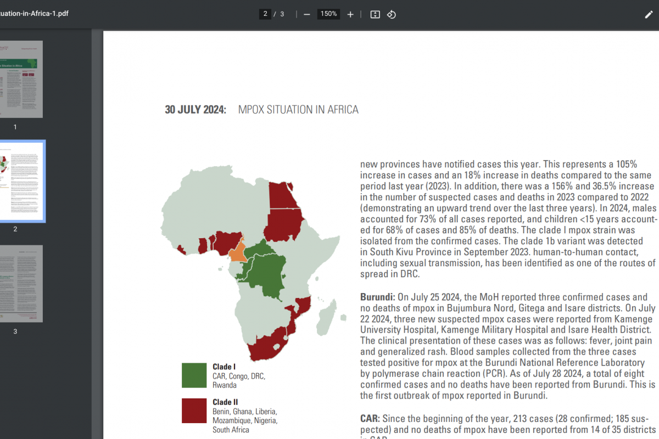Click the bold "30 JULY 2024:" heading

196,110
